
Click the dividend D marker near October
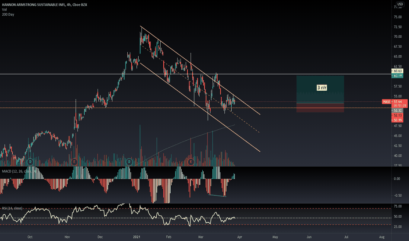[30, 162]
